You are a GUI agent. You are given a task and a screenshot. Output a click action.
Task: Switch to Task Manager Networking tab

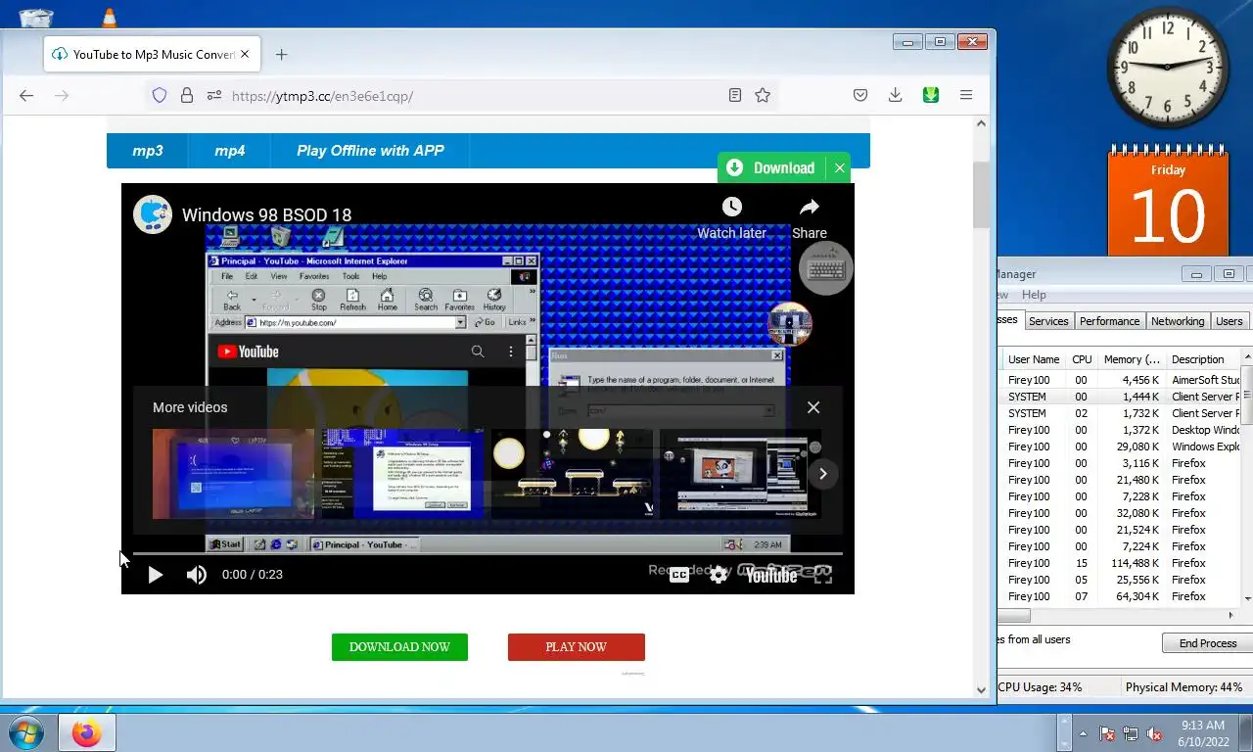pos(1177,321)
